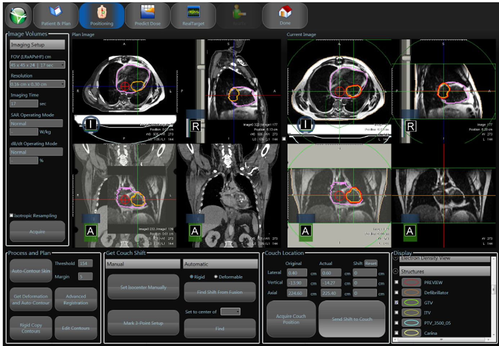This screenshot has width=499, height=346.
Task: Open the 'Set to center of' dropdown
Action: tap(230, 312)
